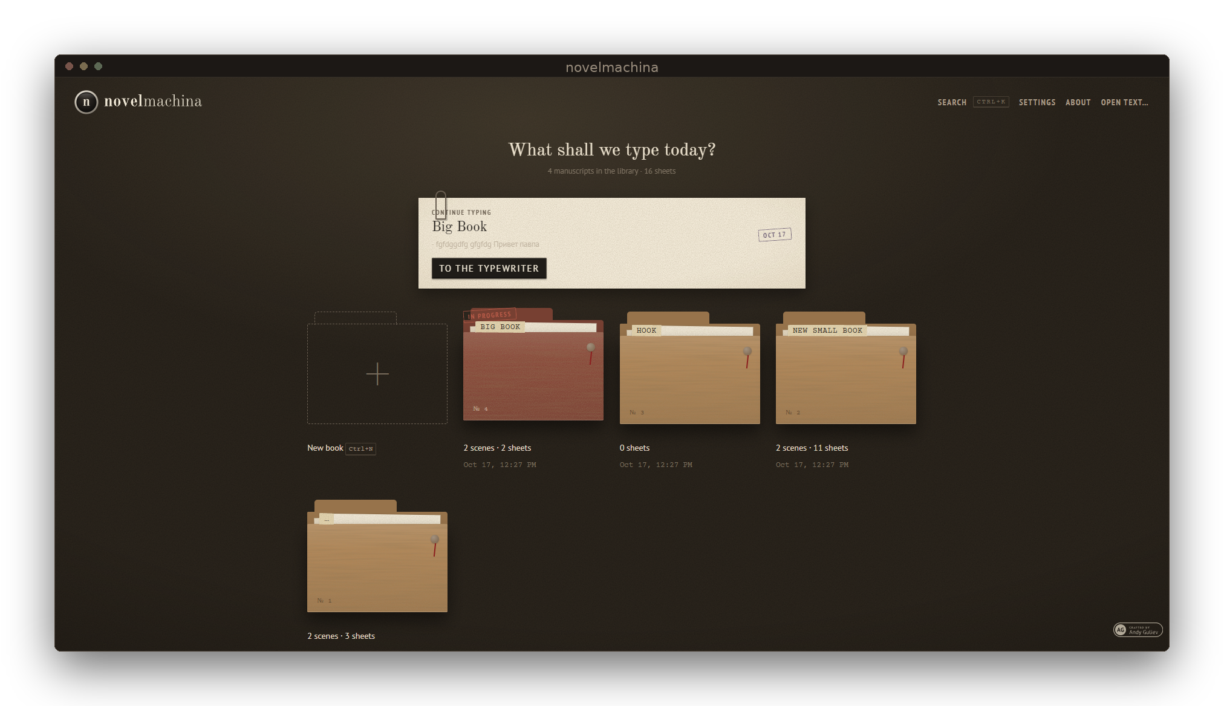Viewport: 1224px width, 706px height.
Task: Select the '0 sheets' text under Hook
Action: pyautogui.click(x=634, y=448)
